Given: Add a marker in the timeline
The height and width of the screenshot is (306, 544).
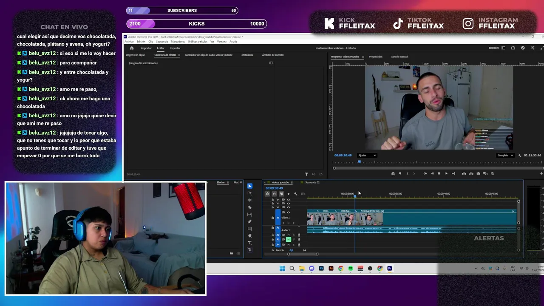Looking at the screenshot, I should [289, 194].
